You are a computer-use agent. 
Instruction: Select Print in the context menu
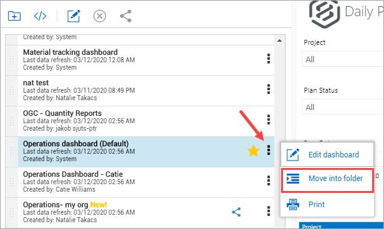coord(327,204)
